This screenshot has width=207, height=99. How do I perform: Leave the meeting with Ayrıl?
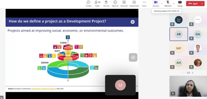(193, 4)
